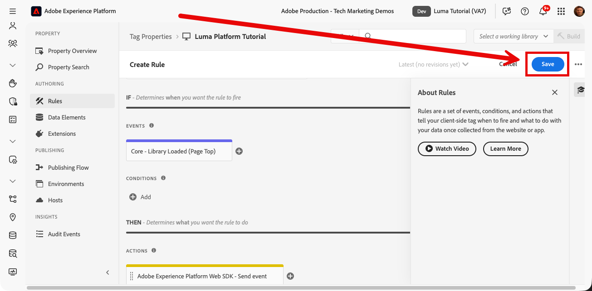The height and width of the screenshot is (291, 592).
Task: Open the database search queries icon
Action: [13, 253]
